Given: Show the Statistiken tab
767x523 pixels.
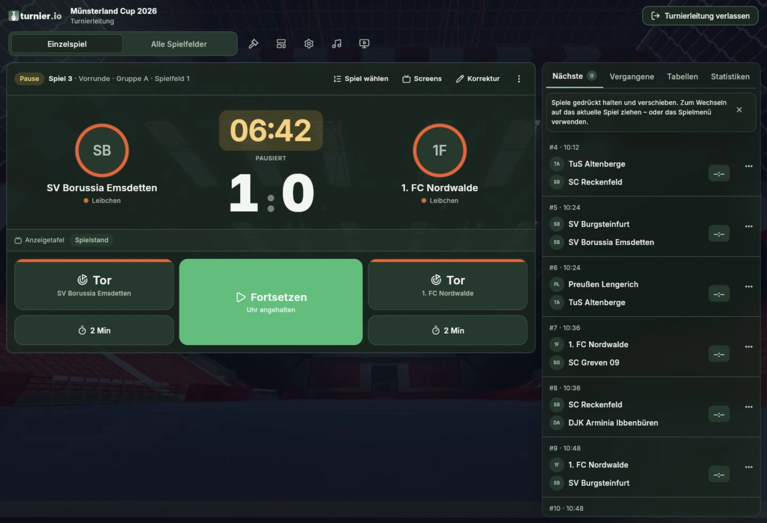Looking at the screenshot, I should pyautogui.click(x=730, y=77).
